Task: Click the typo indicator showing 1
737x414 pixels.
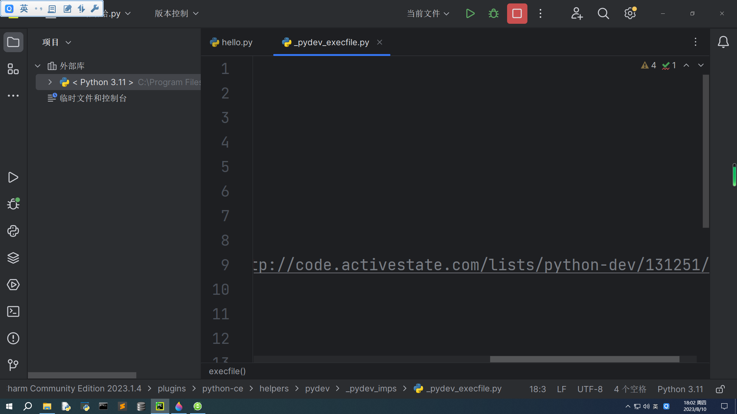Action: [669, 66]
